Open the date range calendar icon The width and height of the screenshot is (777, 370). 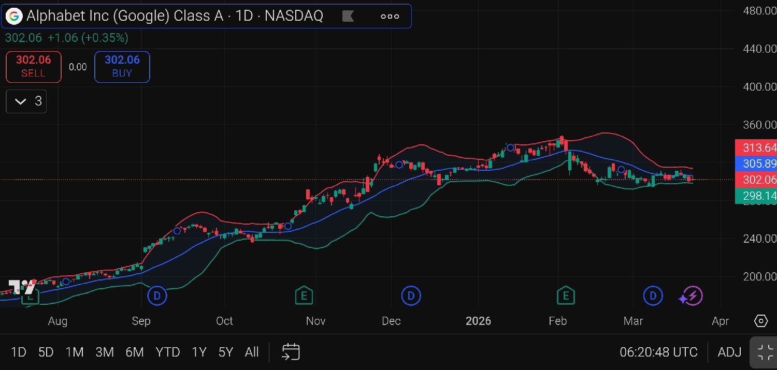[x=291, y=352]
